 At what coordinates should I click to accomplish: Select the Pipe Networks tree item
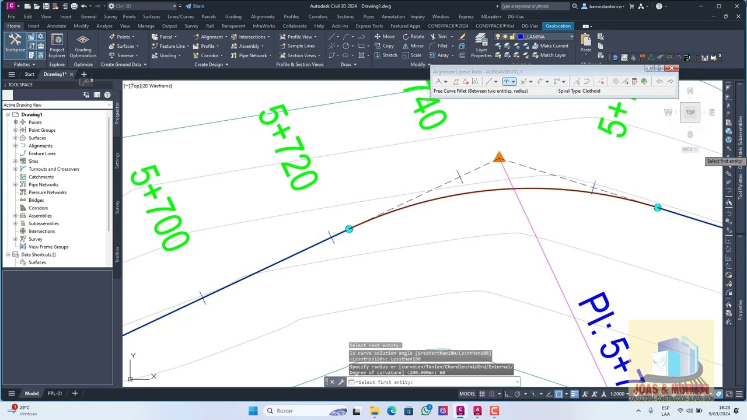43,185
